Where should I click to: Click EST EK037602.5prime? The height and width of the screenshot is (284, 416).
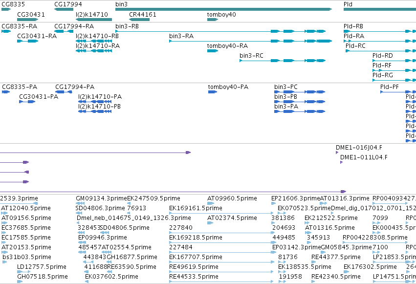[111, 277]
